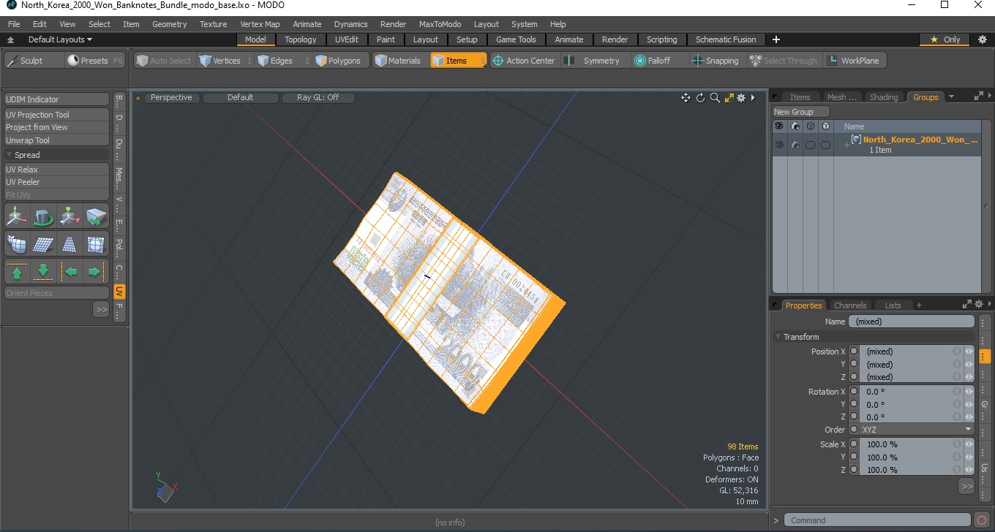Toggle the eye visibility for North_Korea group
This screenshot has width=995, height=532.
pyautogui.click(x=779, y=145)
